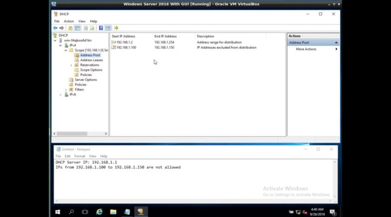
Task: Open Notepad's Edit menu
Action: pyautogui.click(x=67, y=156)
